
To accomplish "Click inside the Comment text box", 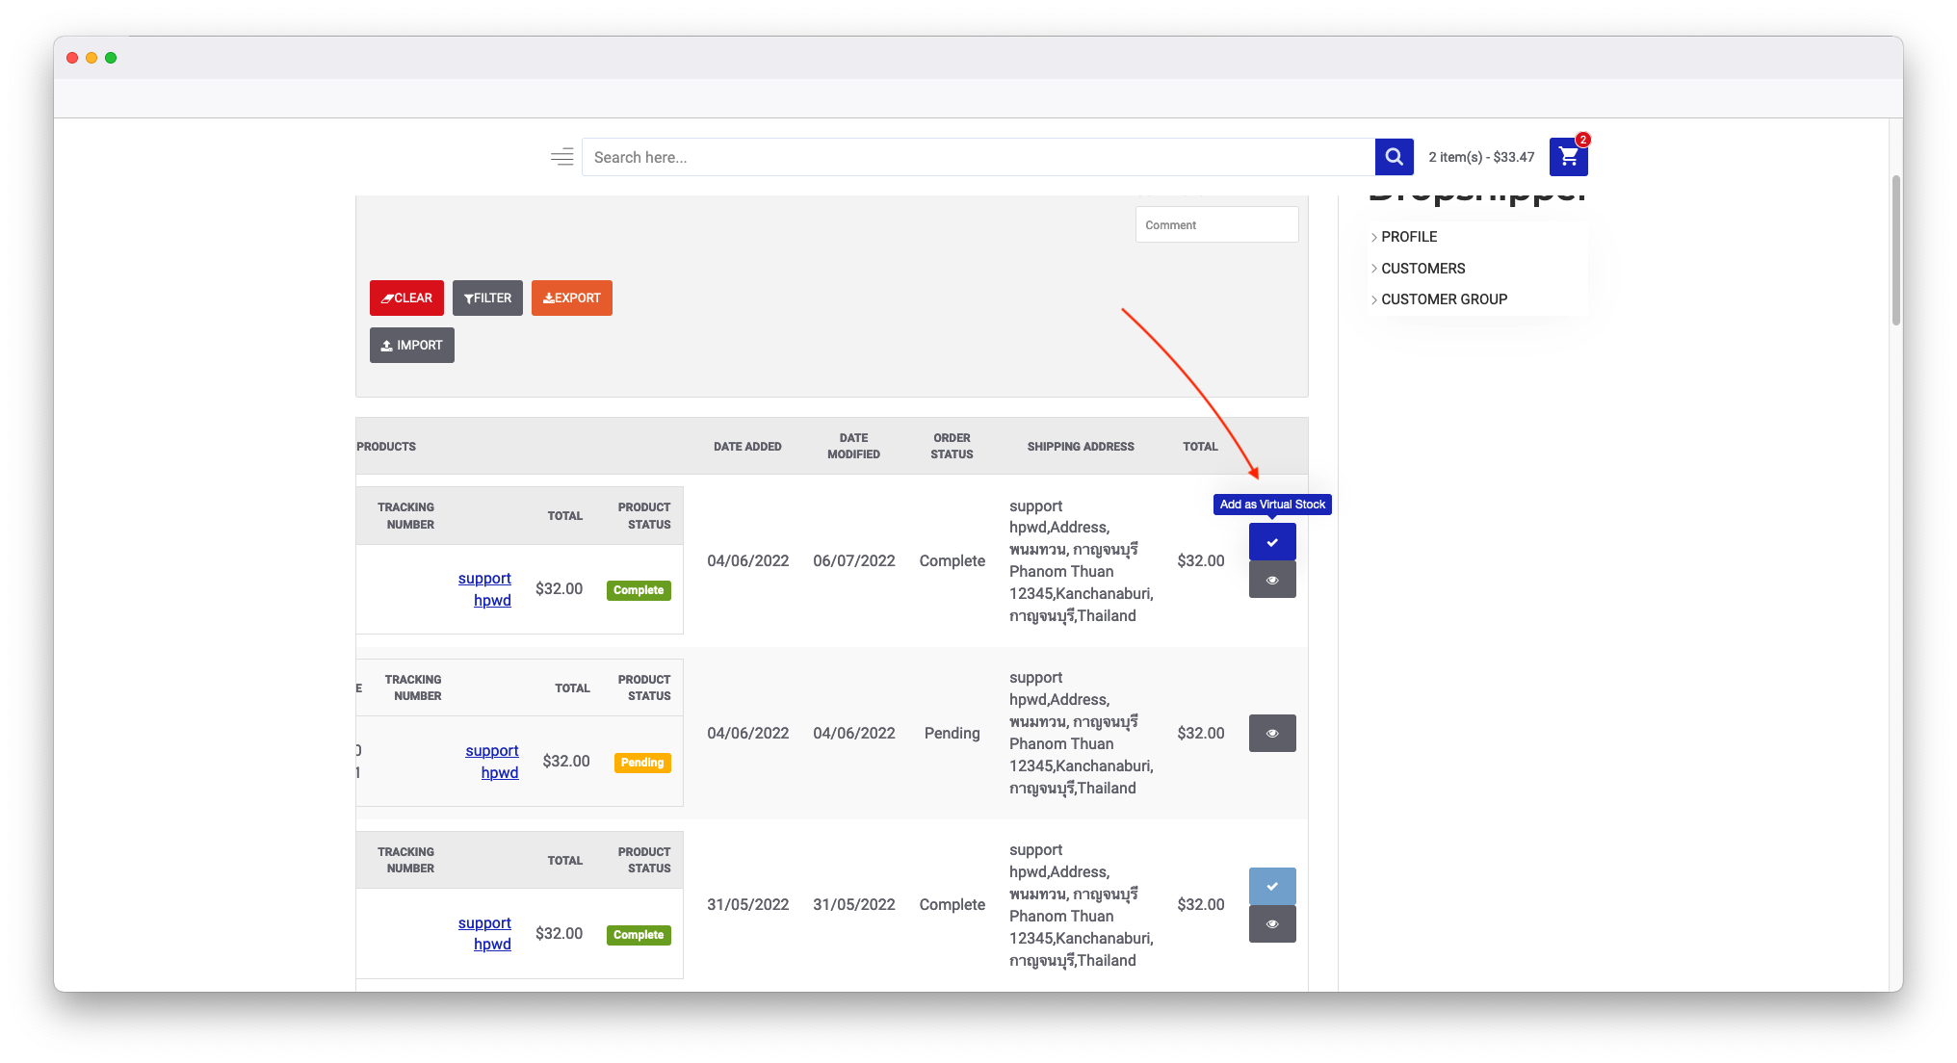I will 1216,223.
